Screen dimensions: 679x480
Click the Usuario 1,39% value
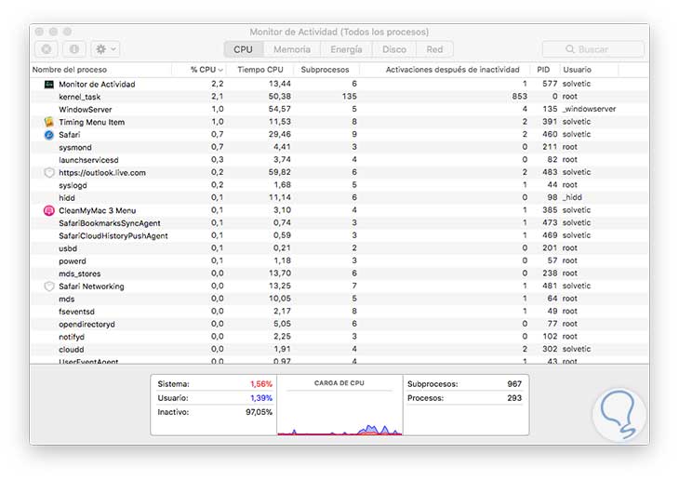point(261,398)
